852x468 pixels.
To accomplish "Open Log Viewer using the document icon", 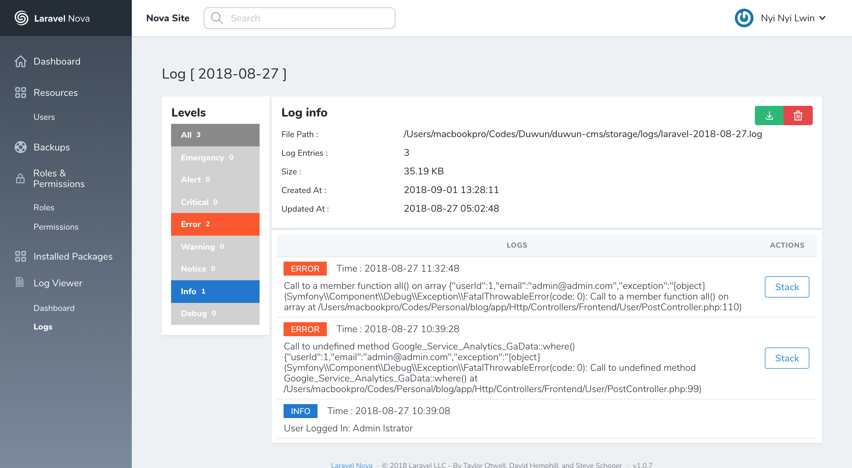I will tap(20, 283).
